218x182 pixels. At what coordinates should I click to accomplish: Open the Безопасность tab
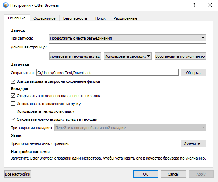pos(75,18)
